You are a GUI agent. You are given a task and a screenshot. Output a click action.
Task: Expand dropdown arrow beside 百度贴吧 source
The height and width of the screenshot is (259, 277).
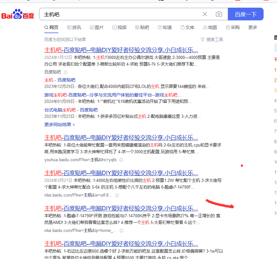[x=65, y=72]
